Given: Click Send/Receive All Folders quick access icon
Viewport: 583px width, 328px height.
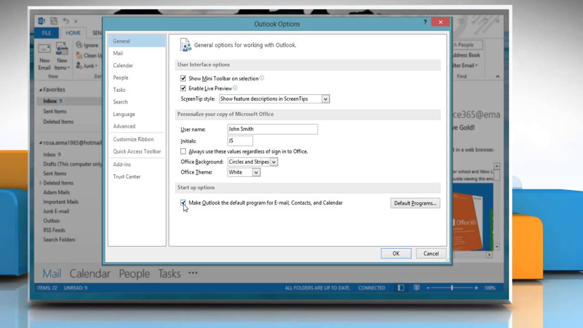Looking at the screenshot, I should coord(54,21).
